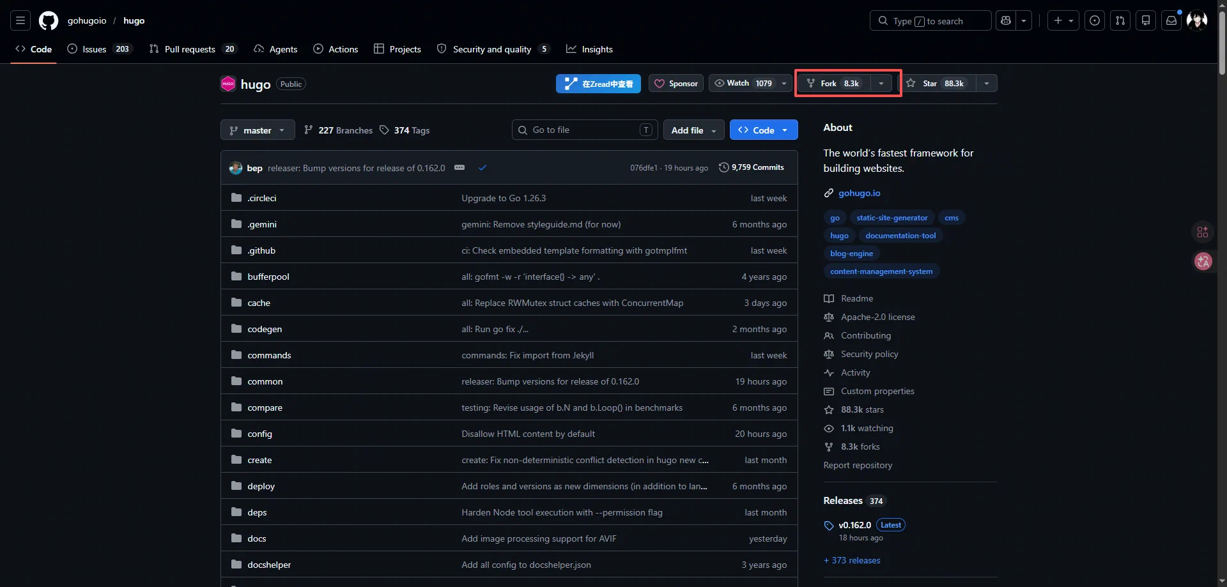Open the hamburger navigation menu
Image resolution: width=1227 pixels, height=587 pixels.
pos(20,20)
